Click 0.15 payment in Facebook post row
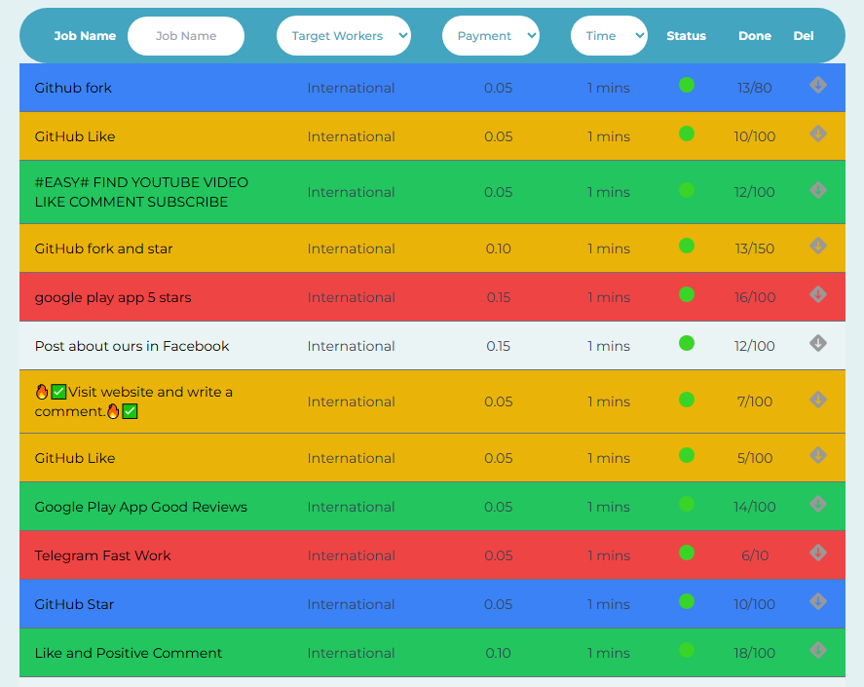This screenshot has height=687, width=864. [498, 346]
